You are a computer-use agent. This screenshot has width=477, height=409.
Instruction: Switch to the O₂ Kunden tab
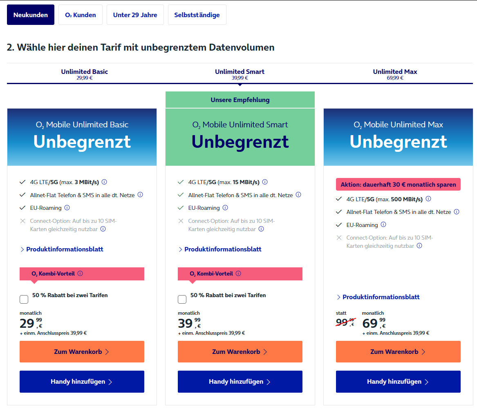(x=81, y=15)
